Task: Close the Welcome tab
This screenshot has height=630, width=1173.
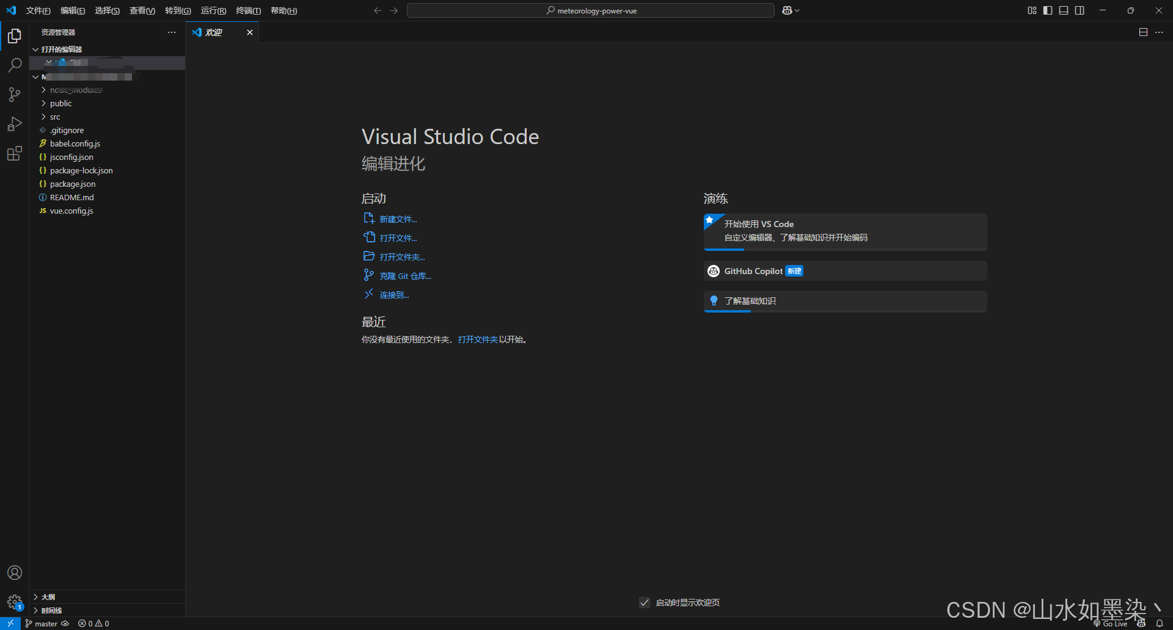Action: [250, 32]
